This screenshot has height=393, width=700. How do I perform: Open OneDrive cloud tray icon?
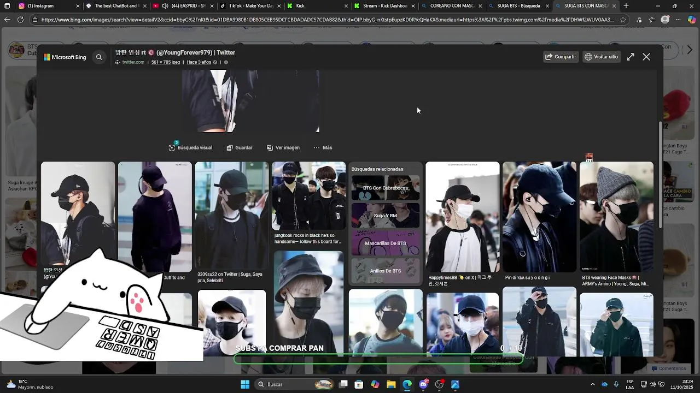point(604,384)
